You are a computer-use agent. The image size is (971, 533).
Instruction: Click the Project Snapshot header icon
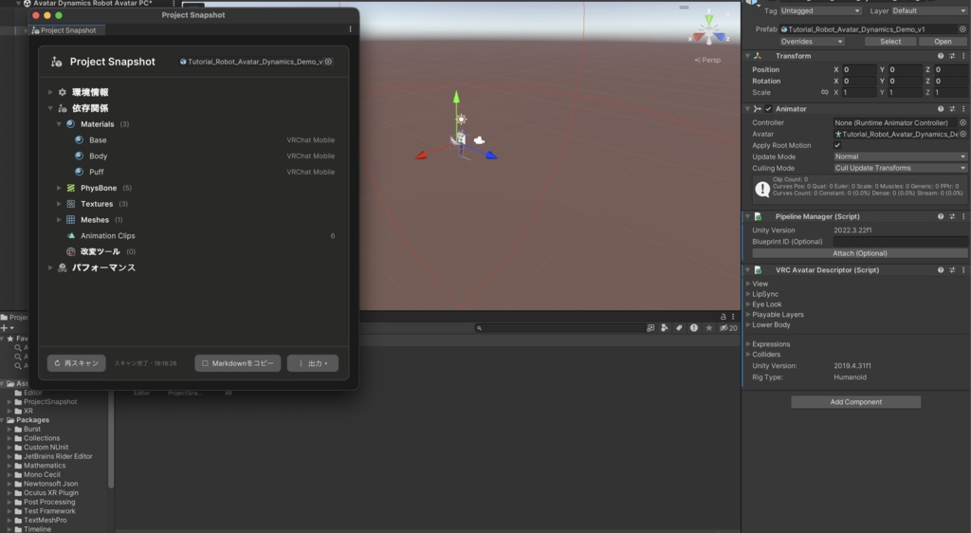point(56,62)
